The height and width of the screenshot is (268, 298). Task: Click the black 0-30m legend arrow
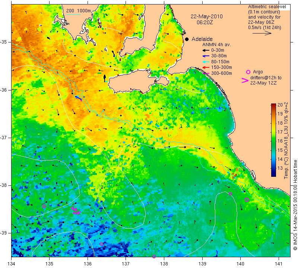point(206,50)
